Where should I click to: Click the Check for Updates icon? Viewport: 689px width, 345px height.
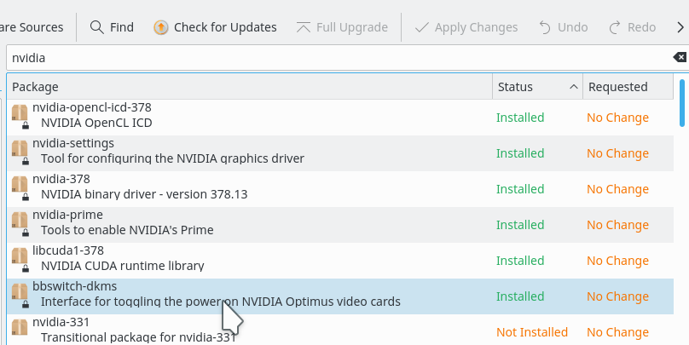pos(161,27)
